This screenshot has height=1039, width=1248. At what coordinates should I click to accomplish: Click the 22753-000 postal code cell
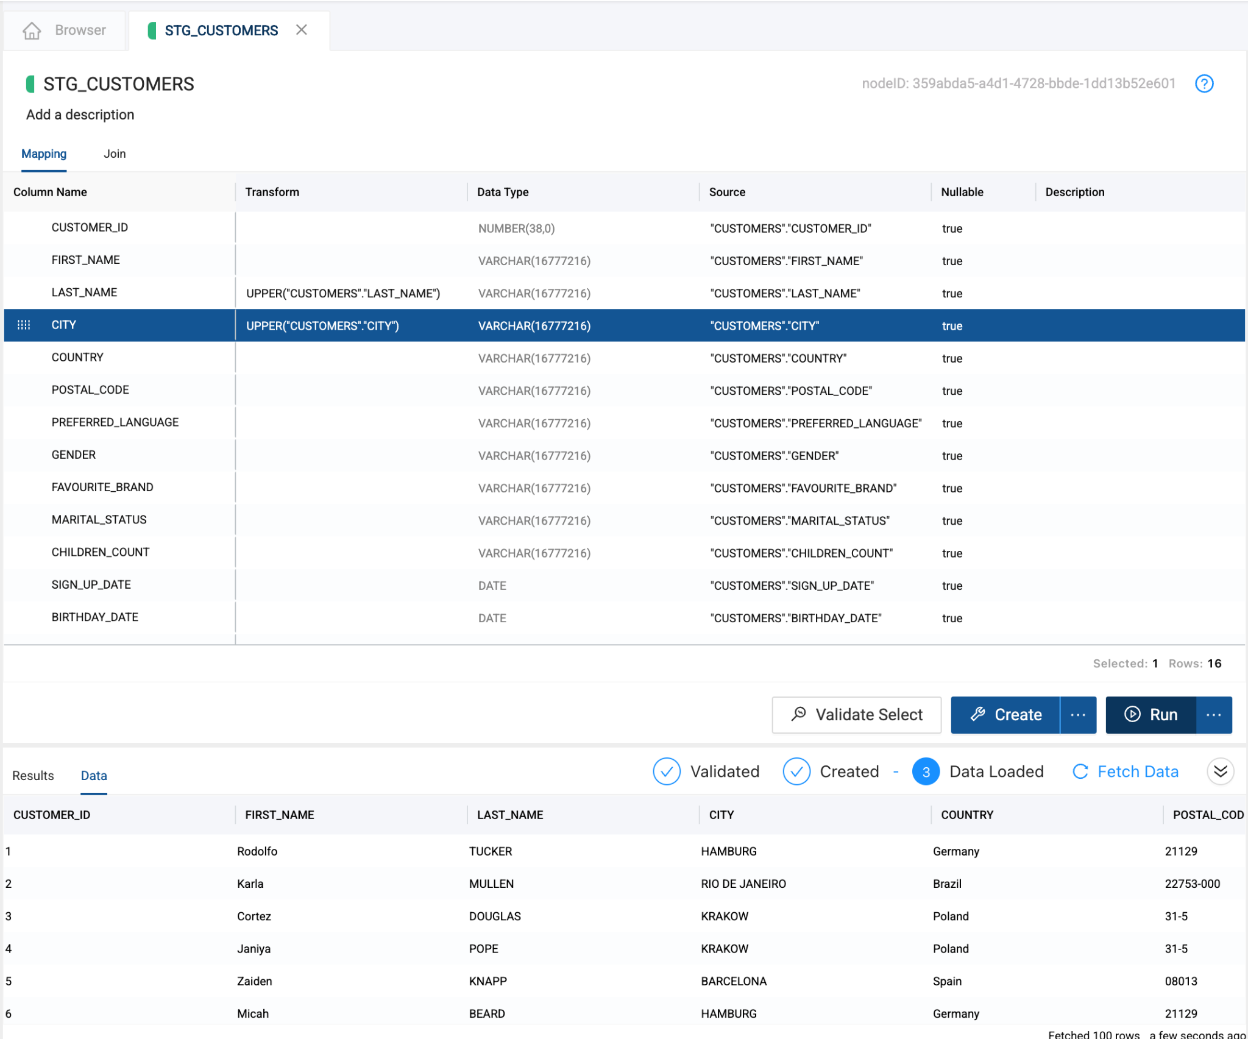1193,884
